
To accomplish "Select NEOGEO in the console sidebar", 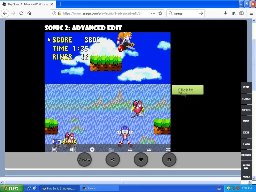I will [x=246, y=155].
